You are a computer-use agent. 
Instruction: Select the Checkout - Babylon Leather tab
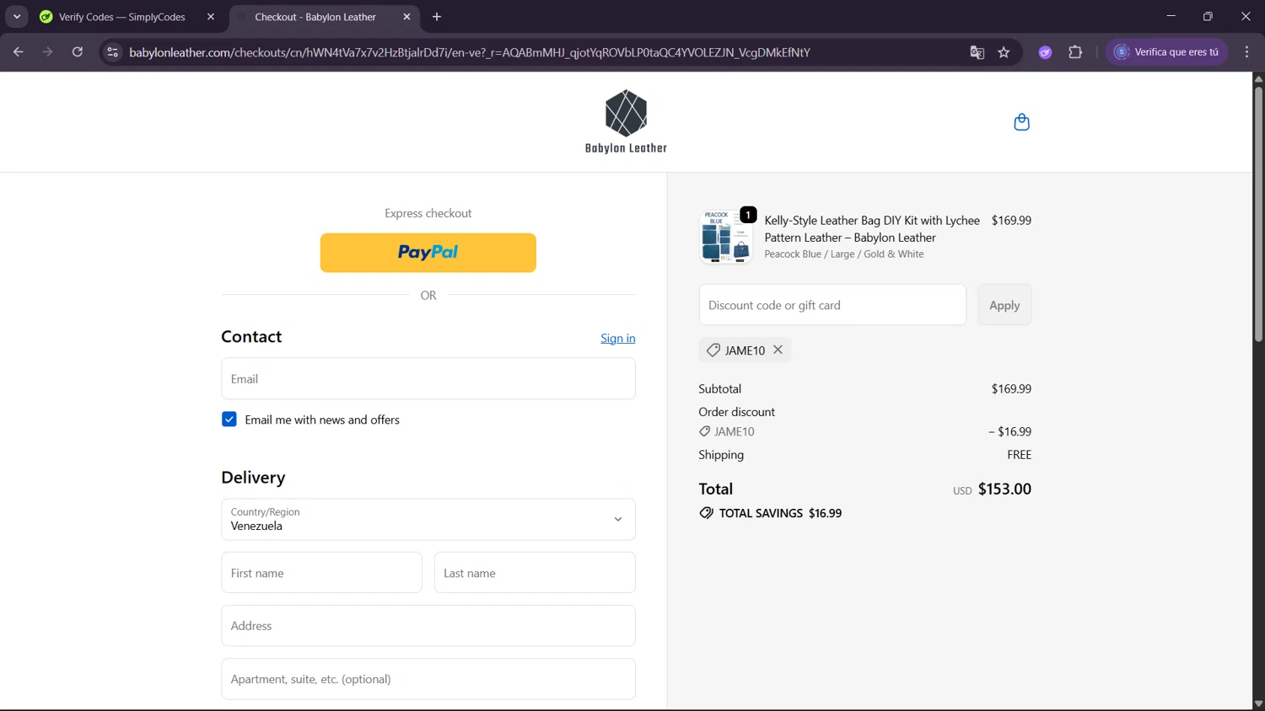coord(315,17)
